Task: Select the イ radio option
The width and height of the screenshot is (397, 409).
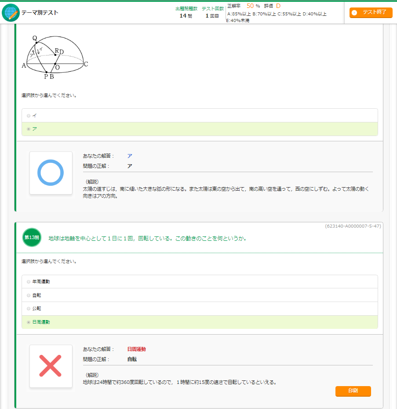Action: [x=29, y=116]
